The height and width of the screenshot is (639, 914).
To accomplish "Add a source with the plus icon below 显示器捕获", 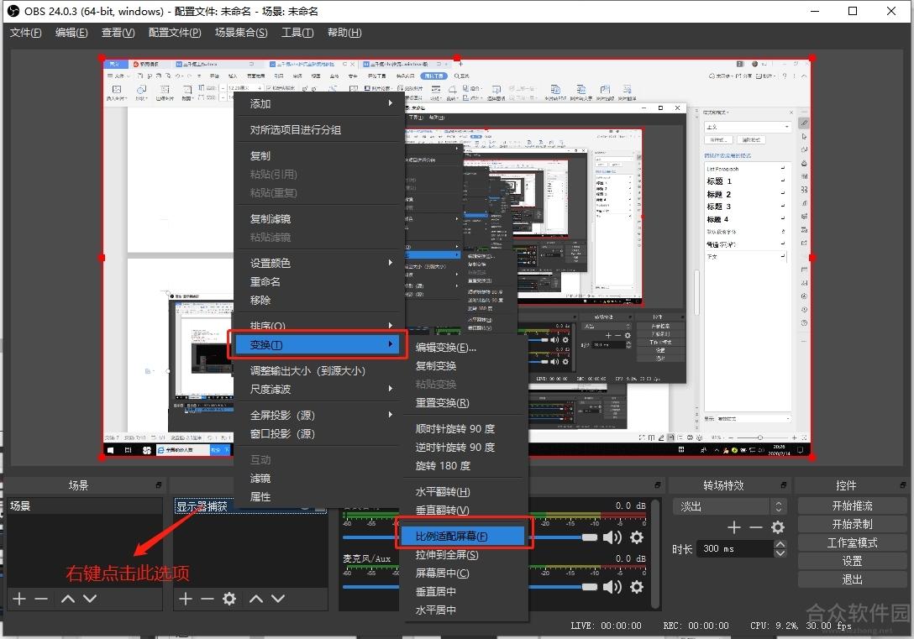I will 186,598.
